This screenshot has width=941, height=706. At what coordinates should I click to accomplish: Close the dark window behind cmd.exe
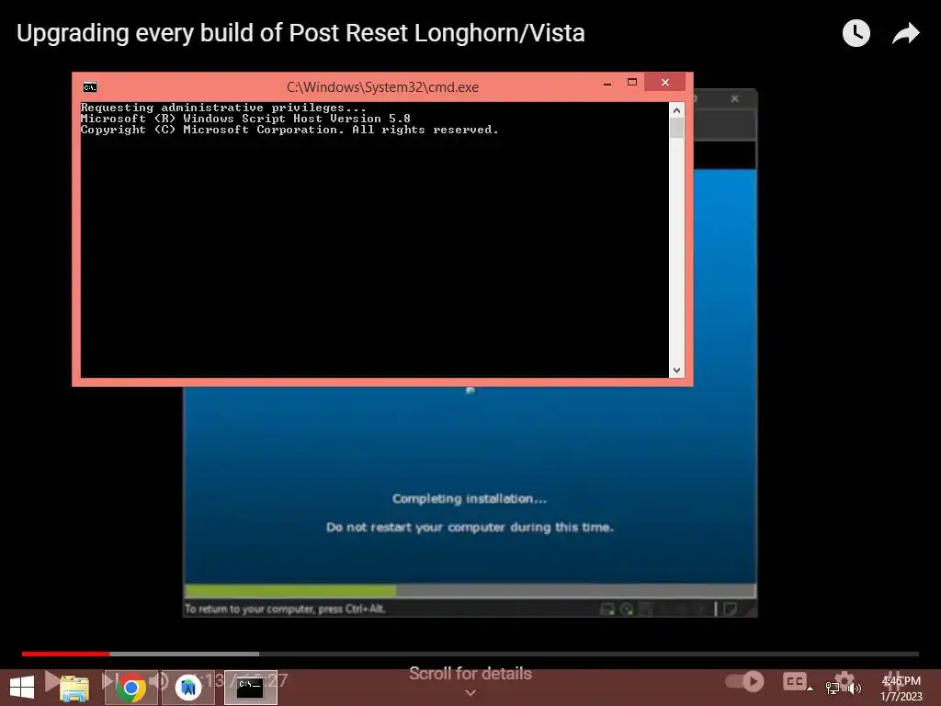click(734, 99)
